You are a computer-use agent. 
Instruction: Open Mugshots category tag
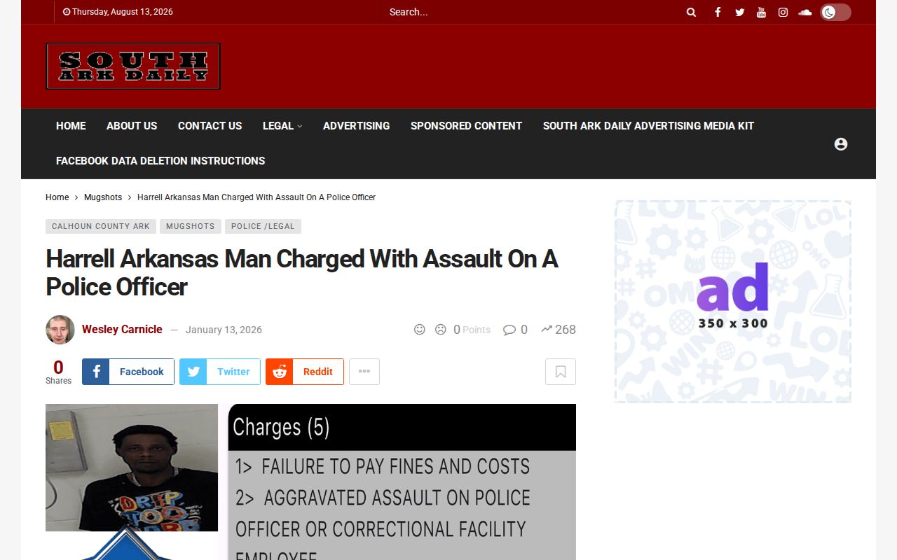point(191,226)
